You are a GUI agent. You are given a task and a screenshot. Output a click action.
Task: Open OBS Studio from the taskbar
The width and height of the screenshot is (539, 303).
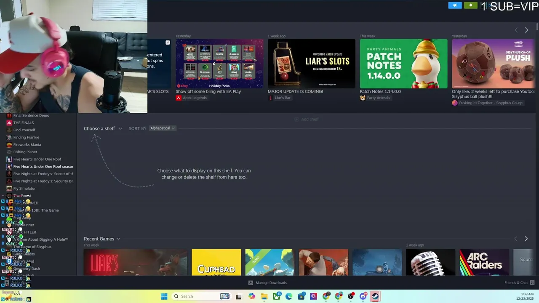(x=350, y=296)
